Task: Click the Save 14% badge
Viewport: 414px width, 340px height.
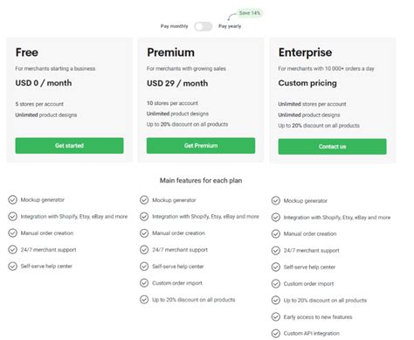Action: click(x=250, y=13)
